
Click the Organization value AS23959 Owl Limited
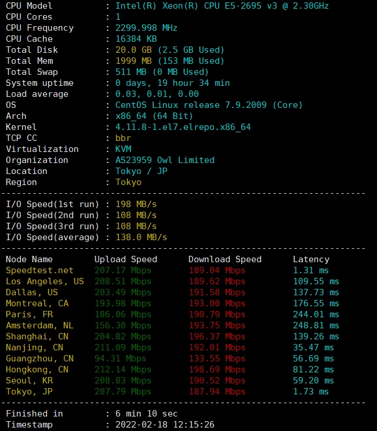[165, 160]
